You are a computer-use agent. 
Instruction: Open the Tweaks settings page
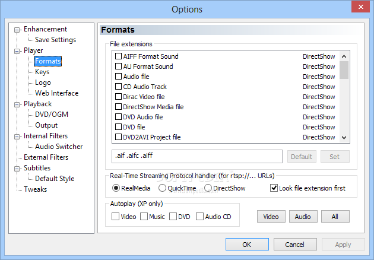click(35, 189)
